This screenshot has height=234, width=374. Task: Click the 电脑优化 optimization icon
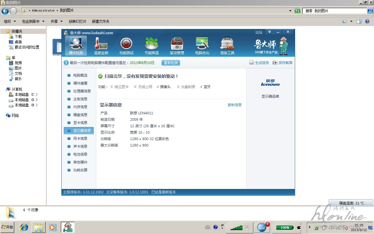[x=202, y=46]
